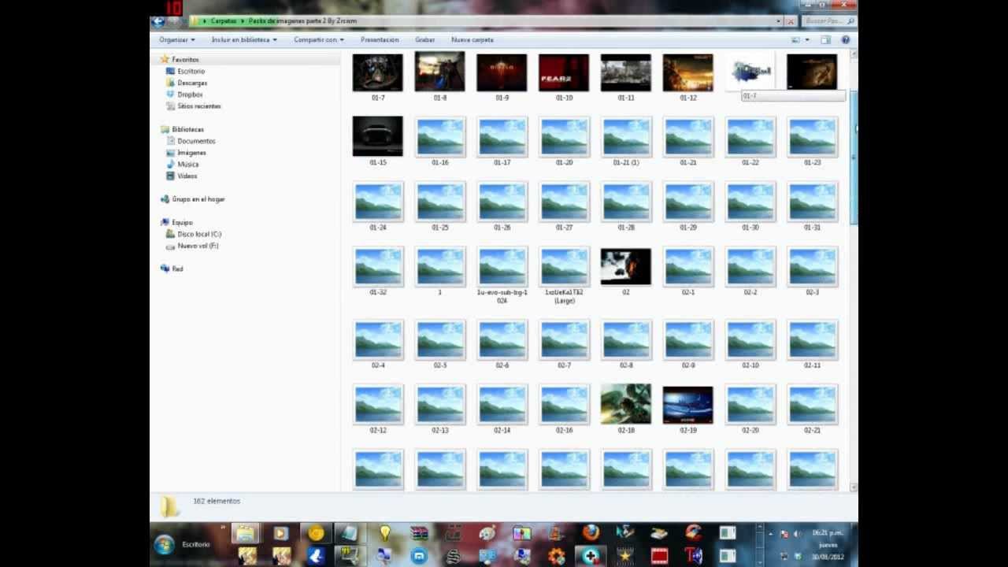Click the light bulb taskbar icon

click(x=384, y=533)
